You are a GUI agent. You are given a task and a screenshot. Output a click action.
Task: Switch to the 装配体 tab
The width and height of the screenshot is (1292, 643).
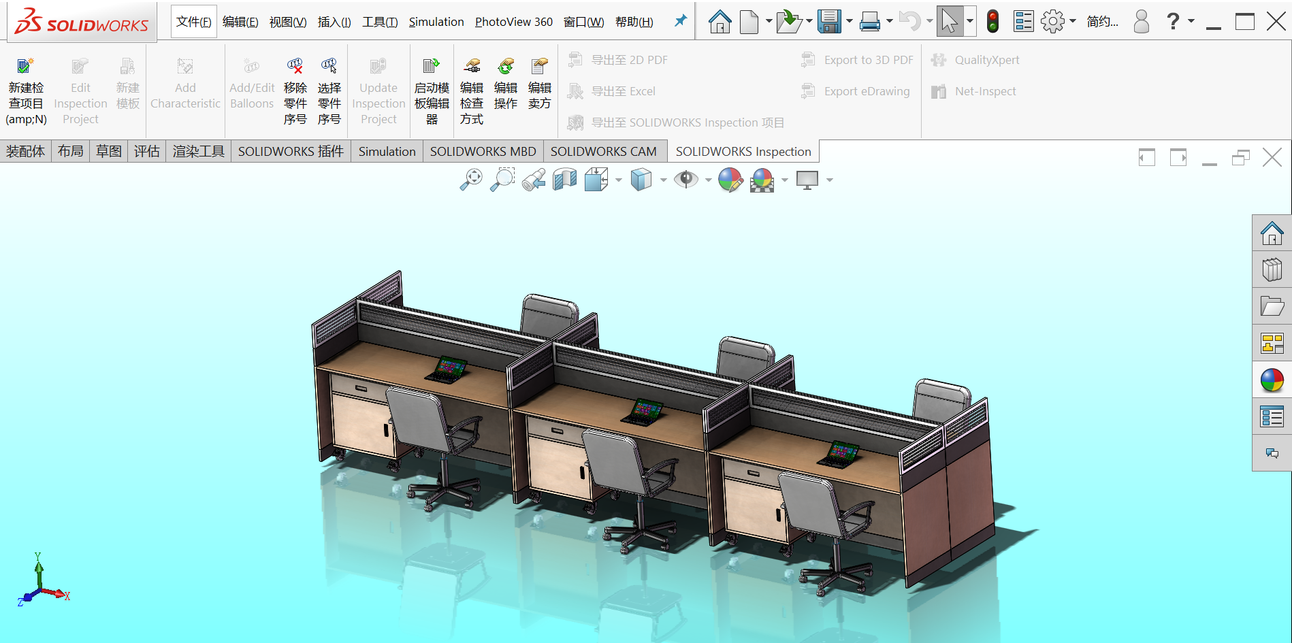26,151
